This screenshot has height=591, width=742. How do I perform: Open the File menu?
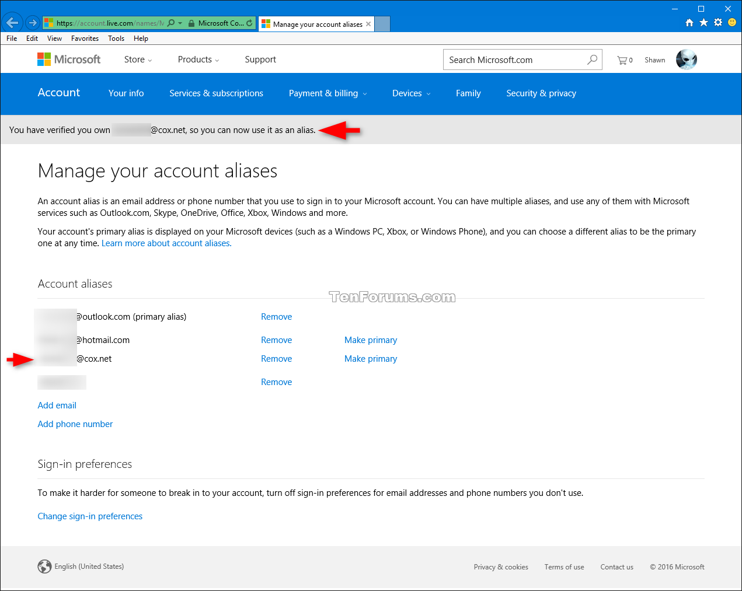pyautogui.click(x=12, y=39)
